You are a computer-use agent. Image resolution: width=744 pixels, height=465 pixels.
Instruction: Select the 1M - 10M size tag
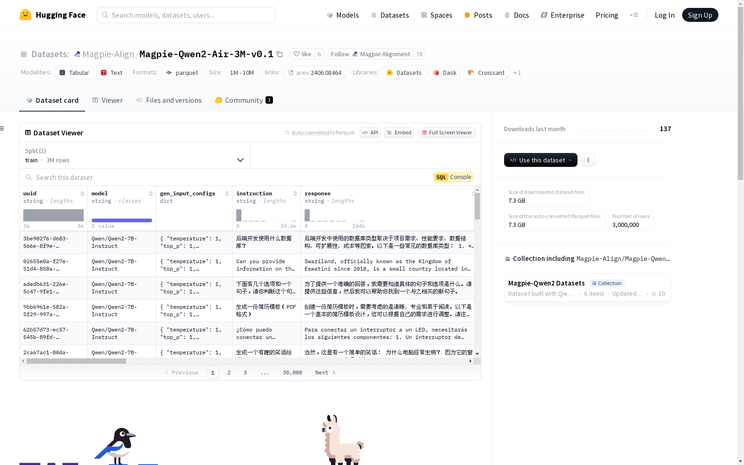242,73
